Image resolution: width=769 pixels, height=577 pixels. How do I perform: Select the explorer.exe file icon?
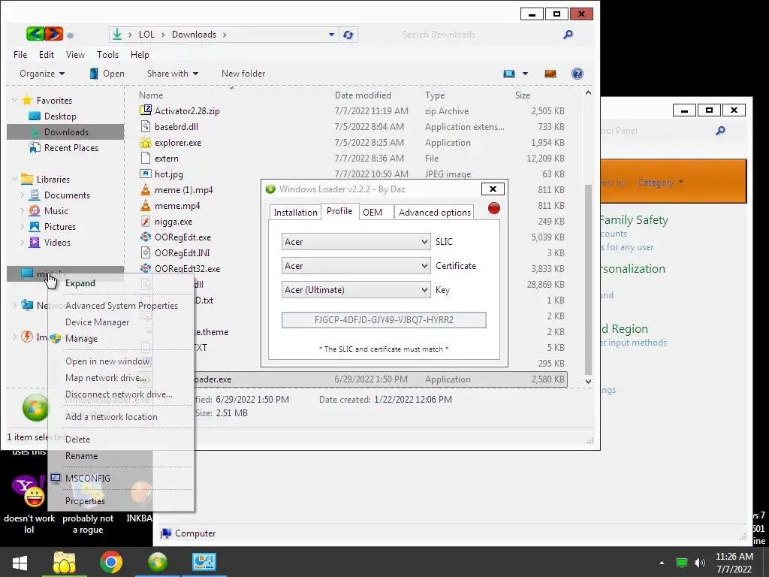point(145,143)
